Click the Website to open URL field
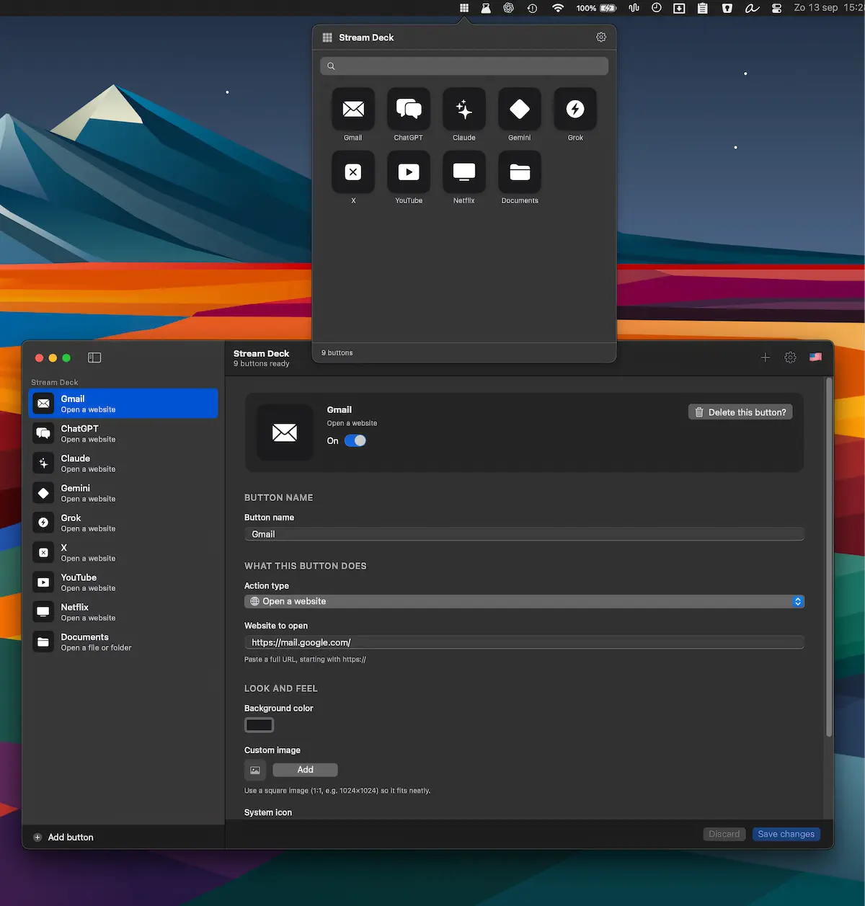The height and width of the screenshot is (906, 865). click(x=524, y=642)
